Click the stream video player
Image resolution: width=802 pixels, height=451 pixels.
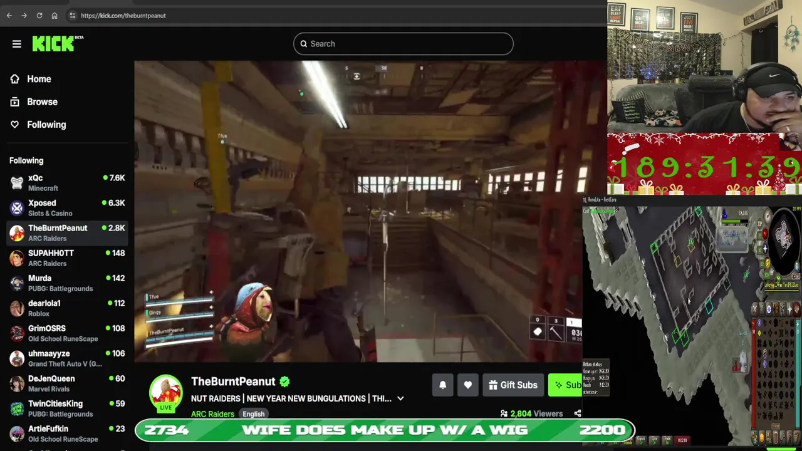pos(358,211)
